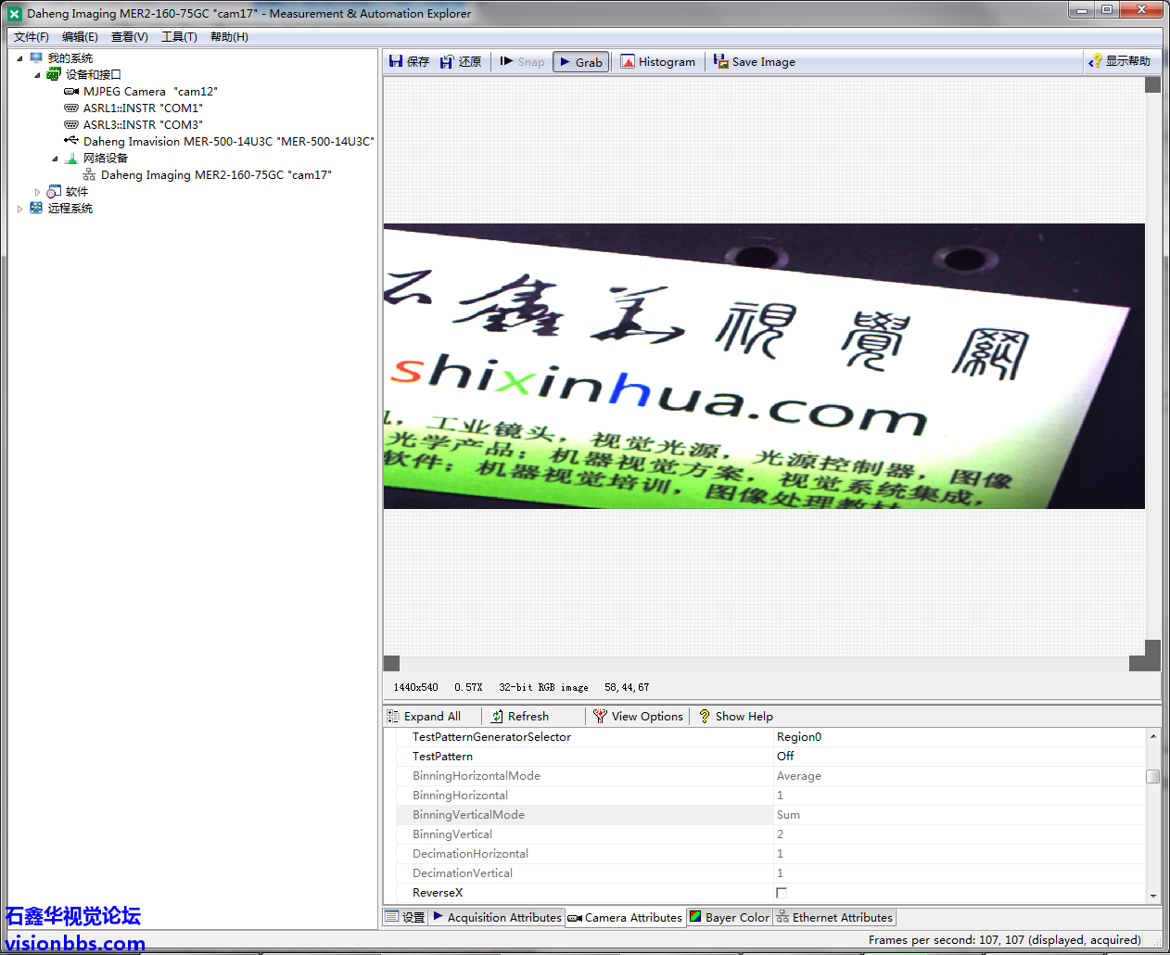The width and height of the screenshot is (1170, 955).
Task: Click the Frames per second status text
Action: point(1005,940)
